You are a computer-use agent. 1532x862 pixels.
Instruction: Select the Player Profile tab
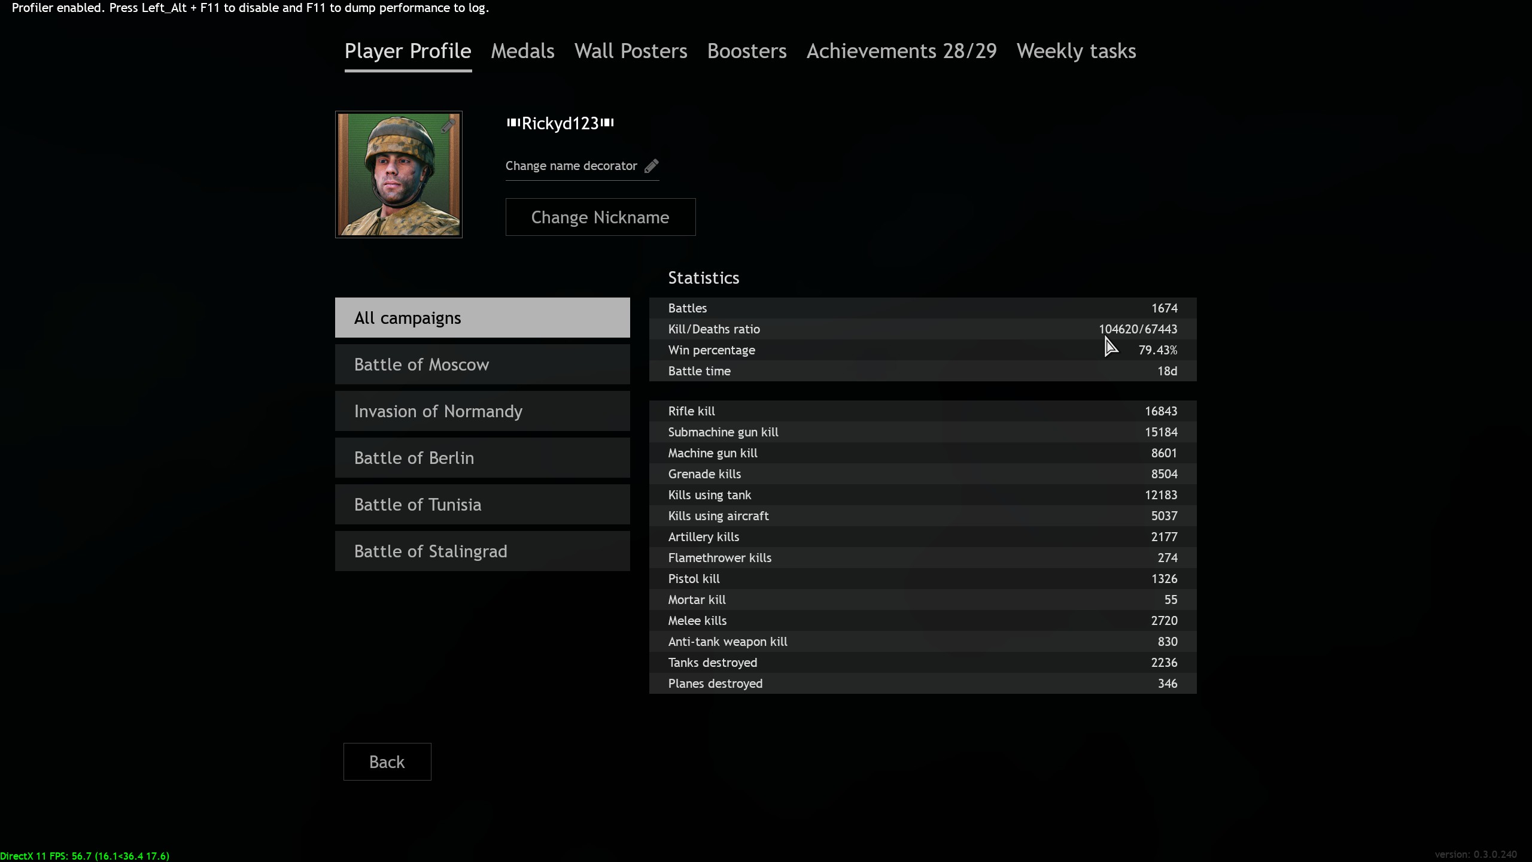[408, 51]
